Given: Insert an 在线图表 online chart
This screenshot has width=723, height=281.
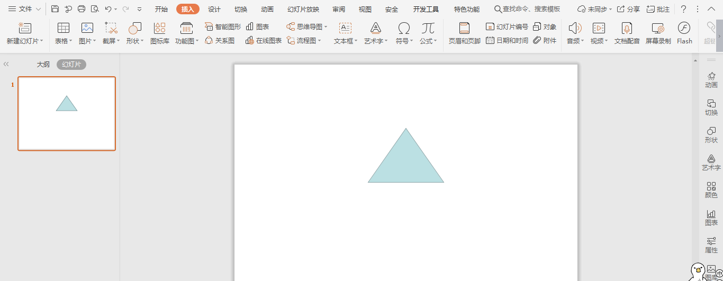Looking at the screenshot, I should [x=264, y=40].
